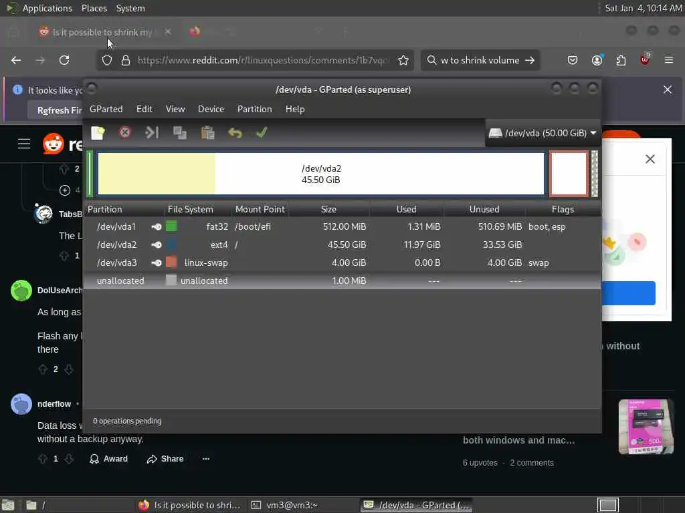The height and width of the screenshot is (513, 685).
Task: Click the site padlock icon in Firefox
Action: 126,60
